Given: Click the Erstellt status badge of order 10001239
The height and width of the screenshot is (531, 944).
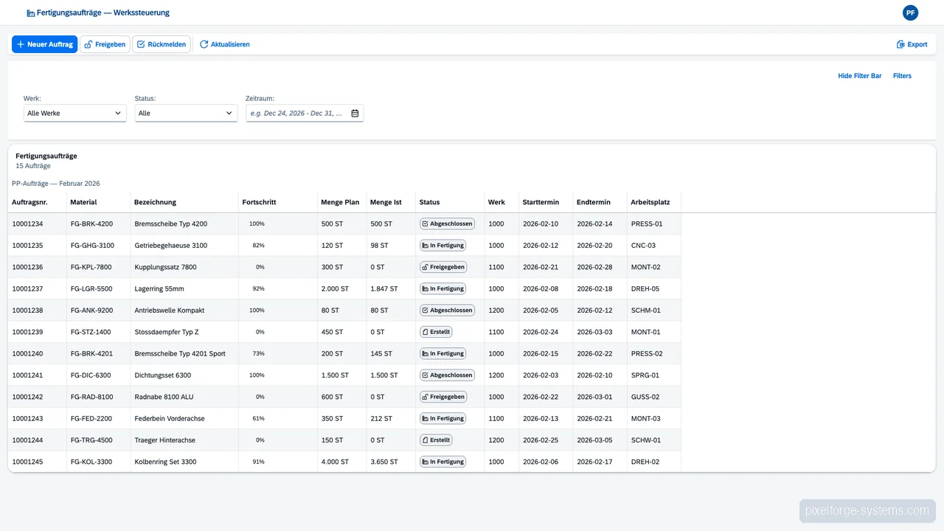Looking at the screenshot, I should (x=436, y=332).
